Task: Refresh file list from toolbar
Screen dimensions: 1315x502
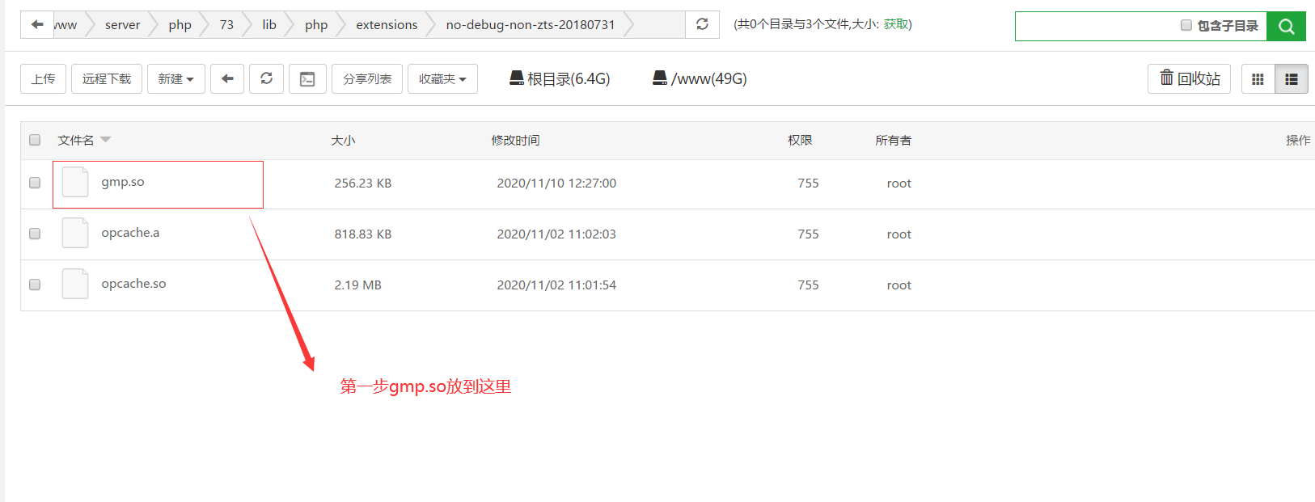Action: click(266, 78)
